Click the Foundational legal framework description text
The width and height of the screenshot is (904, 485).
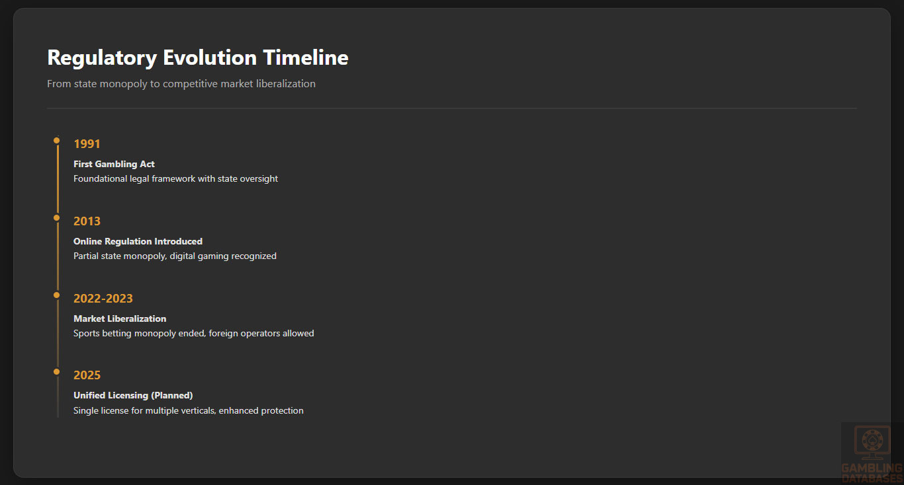click(x=175, y=178)
